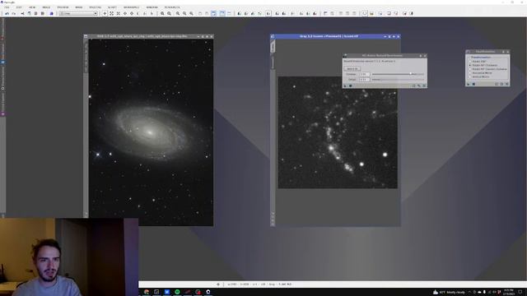Open Chrome from the taskbar

(147, 292)
